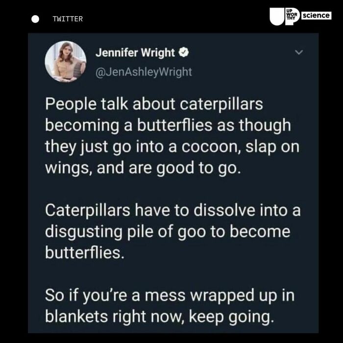This screenshot has width=343, height=343.
Task: Click the line 'wings, and are good to go.'
Action: pyautogui.click(x=143, y=168)
